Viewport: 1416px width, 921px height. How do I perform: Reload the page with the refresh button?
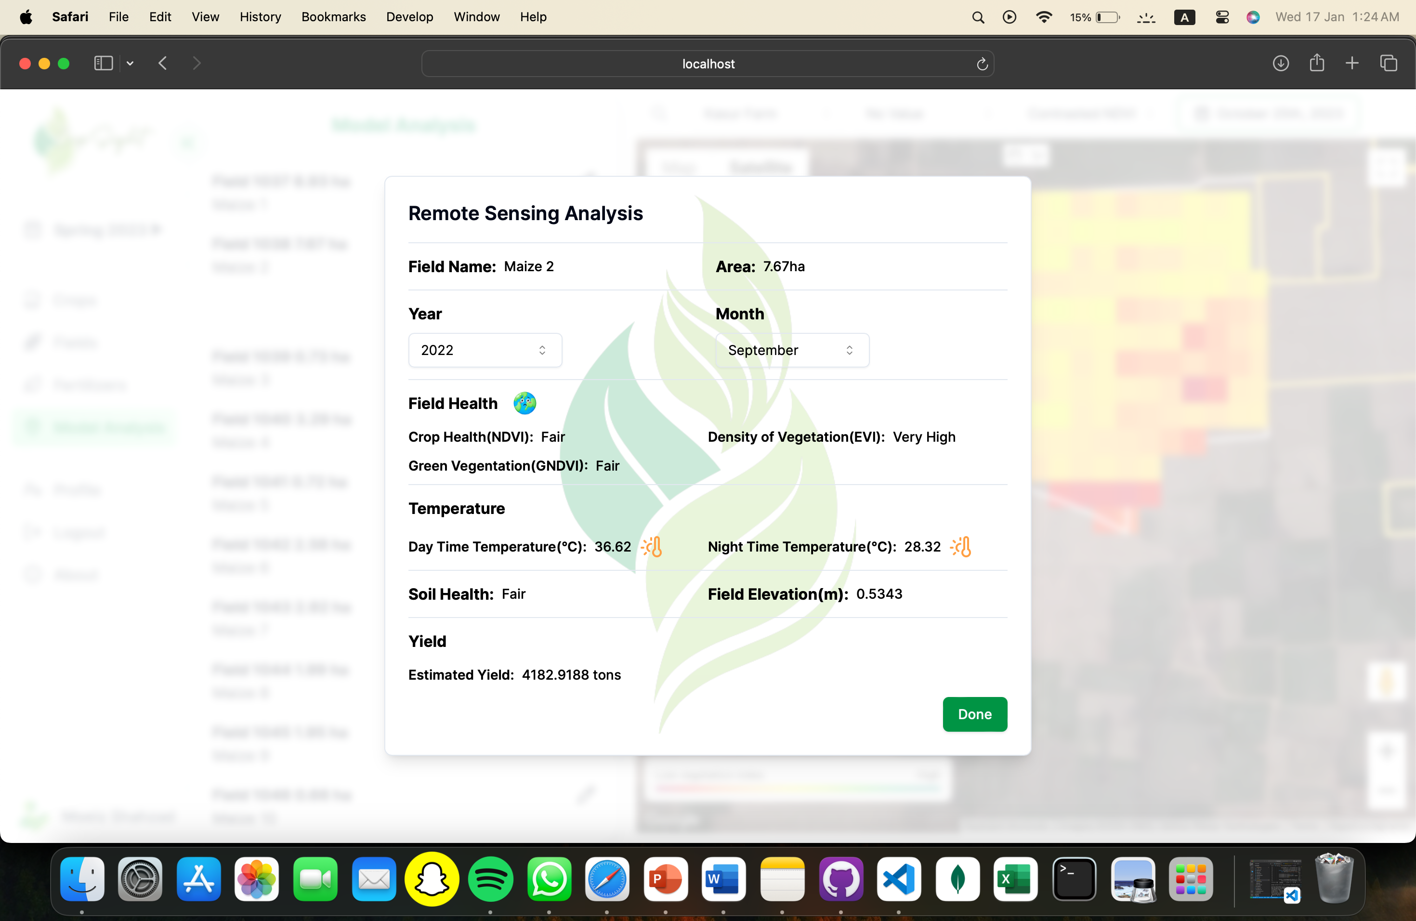pyautogui.click(x=982, y=64)
